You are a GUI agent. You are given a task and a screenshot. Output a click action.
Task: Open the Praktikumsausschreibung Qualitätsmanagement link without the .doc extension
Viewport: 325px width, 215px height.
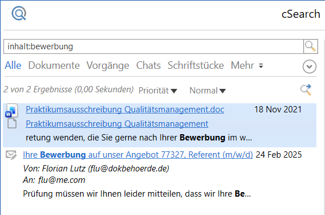(117, 124)
